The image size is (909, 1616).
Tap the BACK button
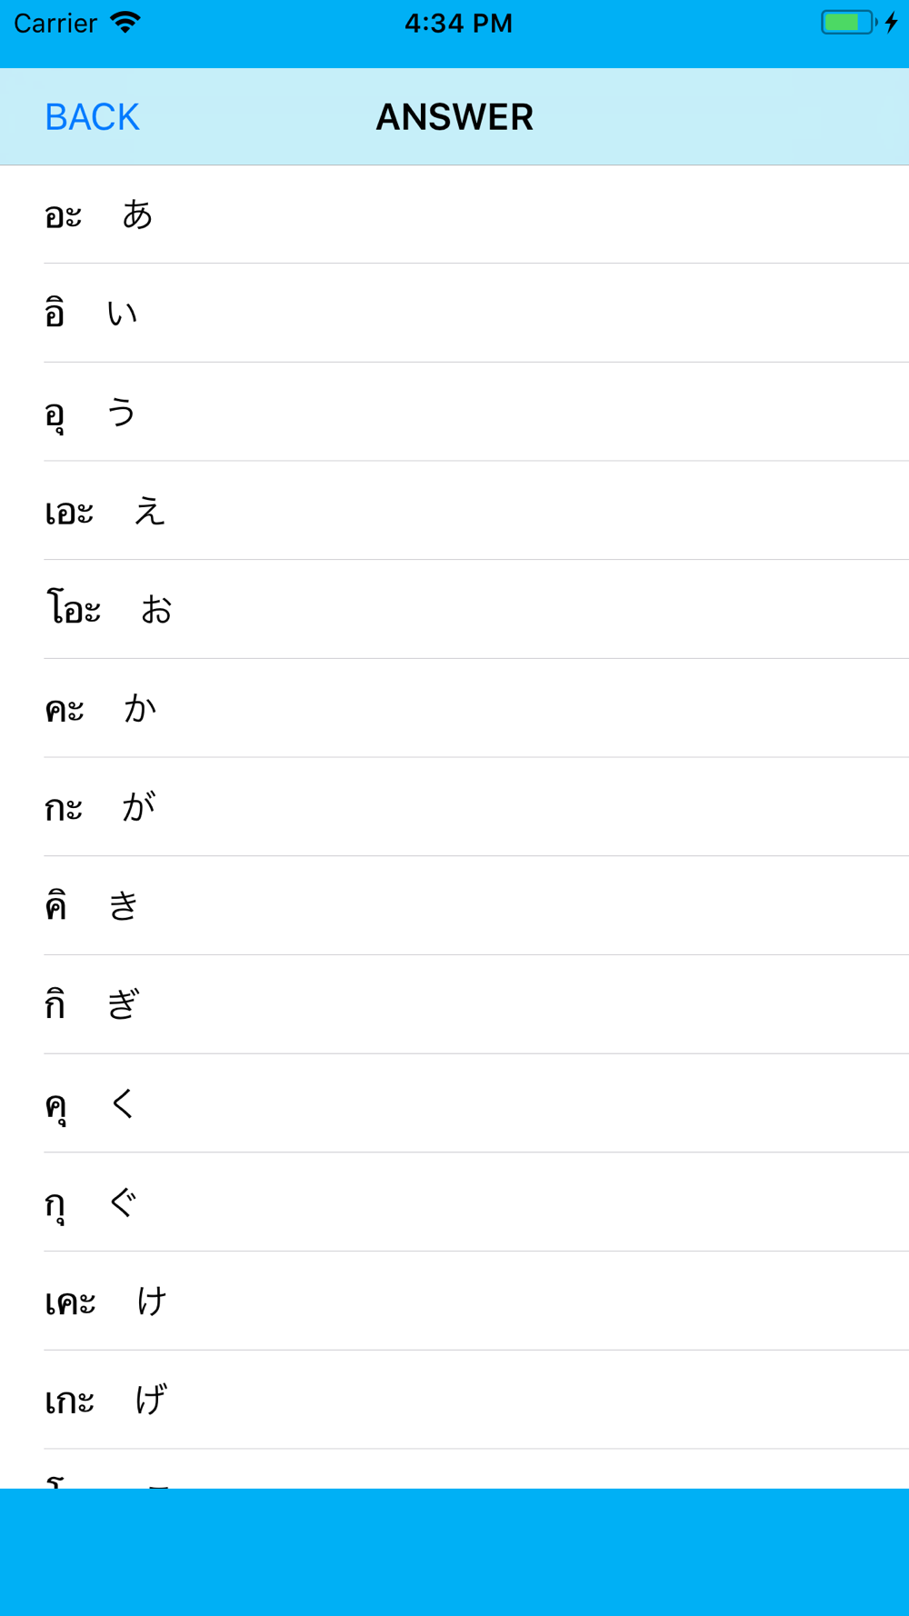pos(92,117)
